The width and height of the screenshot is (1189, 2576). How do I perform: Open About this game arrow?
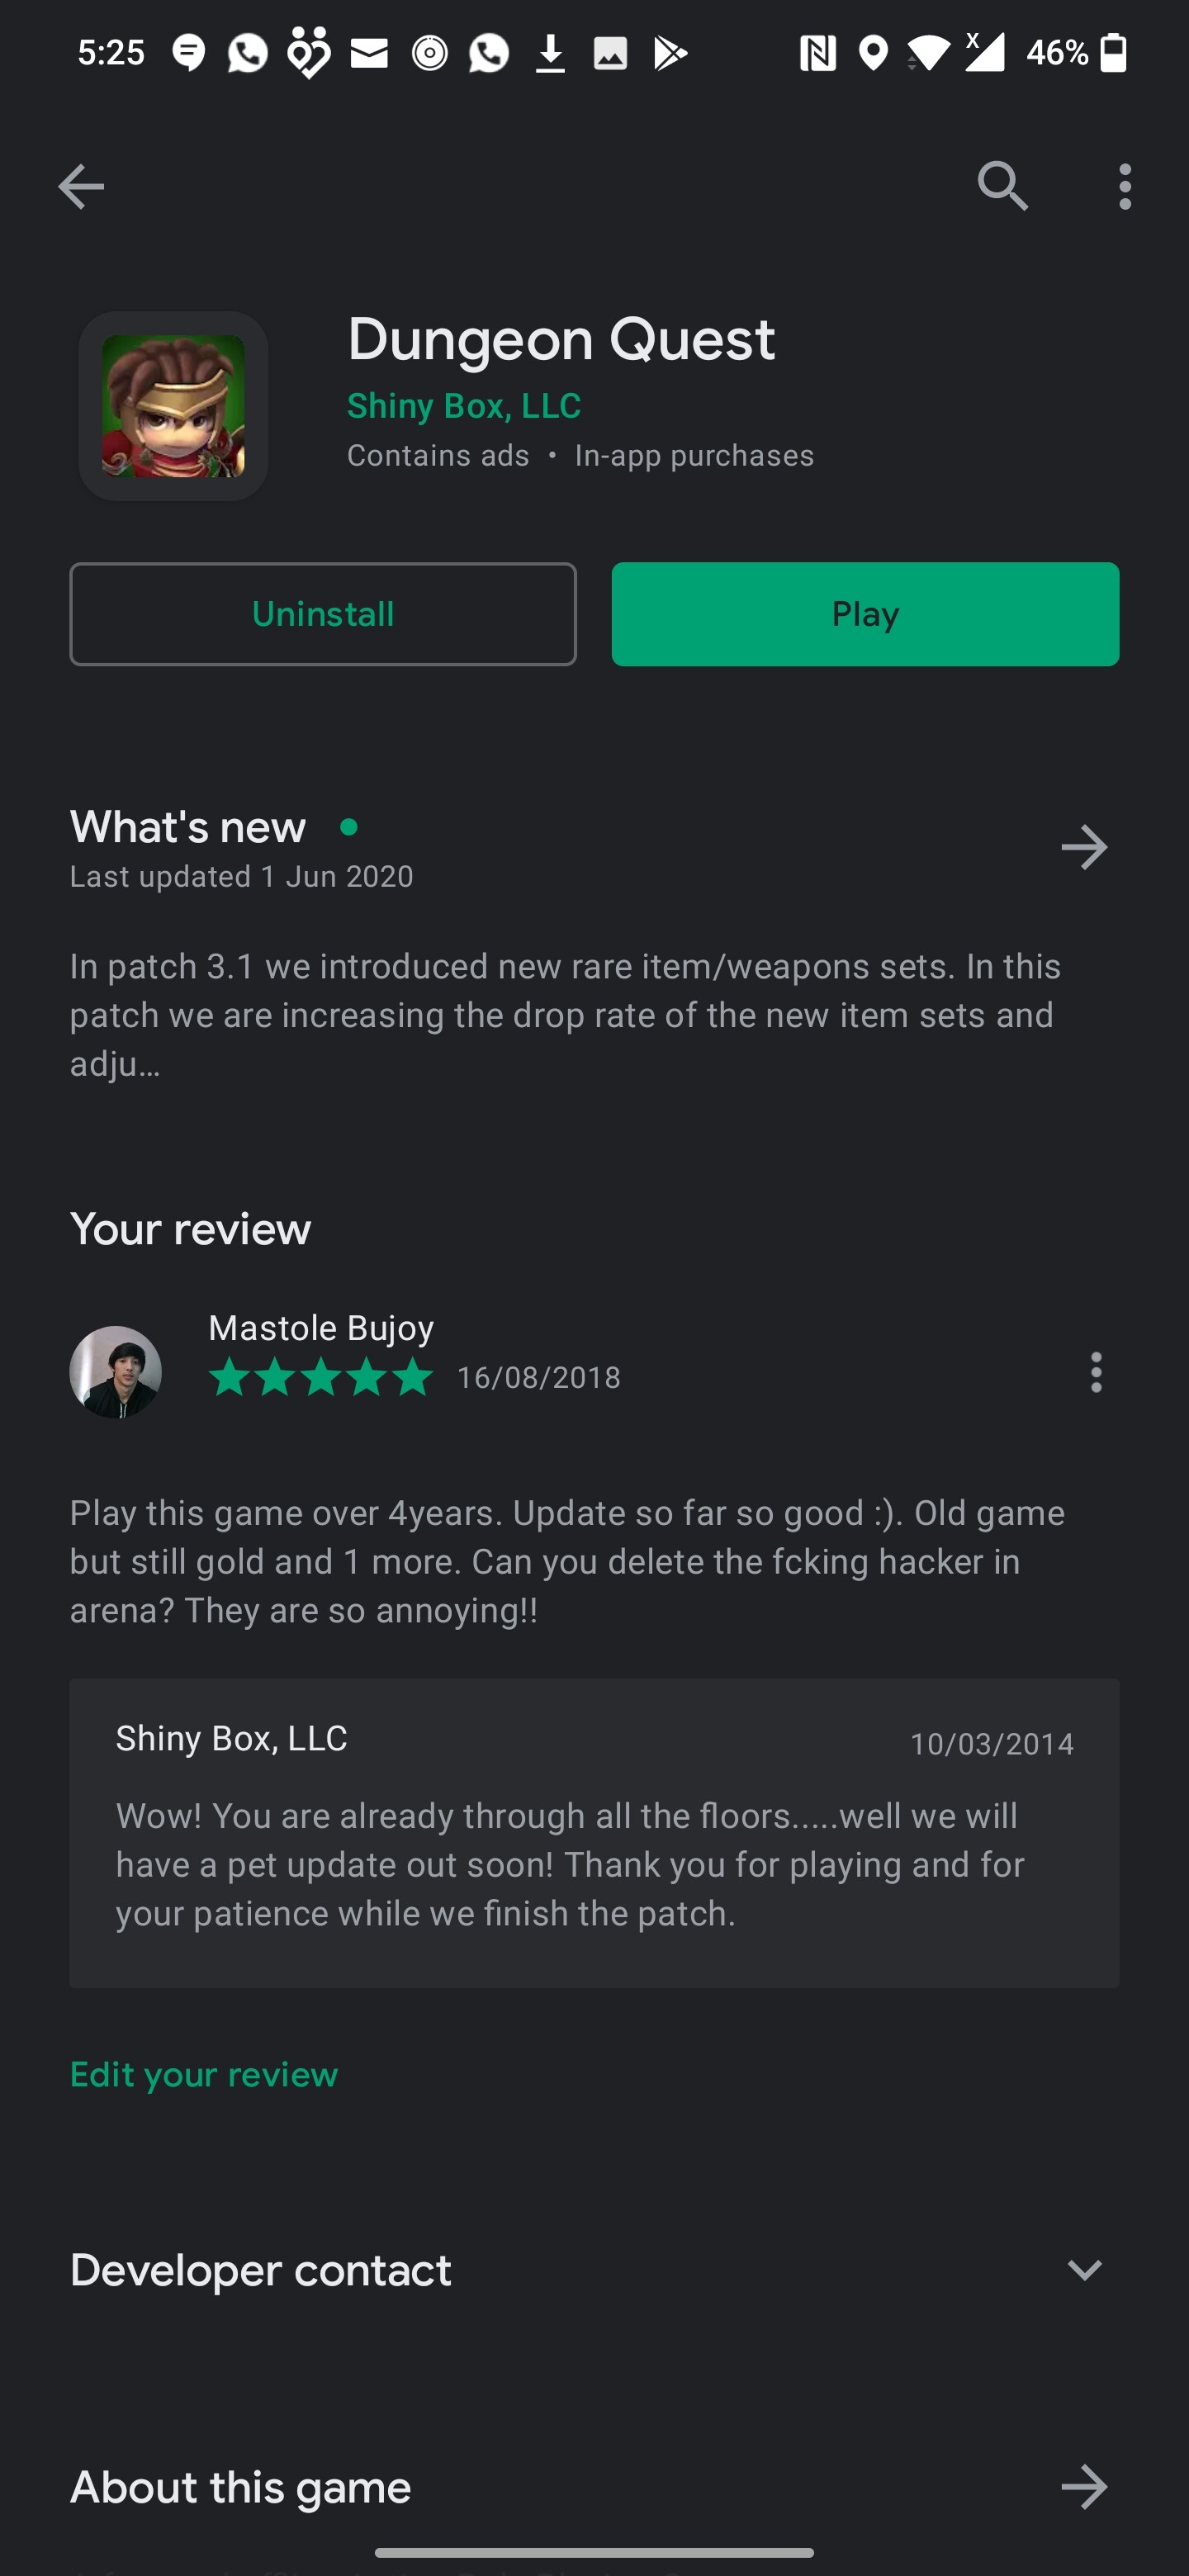(x=1084, y=2487)
